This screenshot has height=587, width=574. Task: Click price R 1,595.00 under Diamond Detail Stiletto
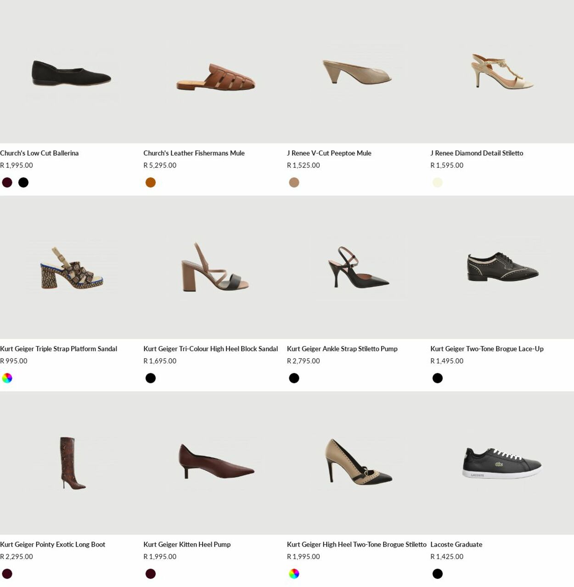coord(447,166)
